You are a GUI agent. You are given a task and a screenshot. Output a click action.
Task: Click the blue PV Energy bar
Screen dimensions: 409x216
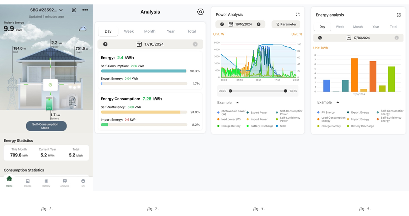[x=327, y=86]
